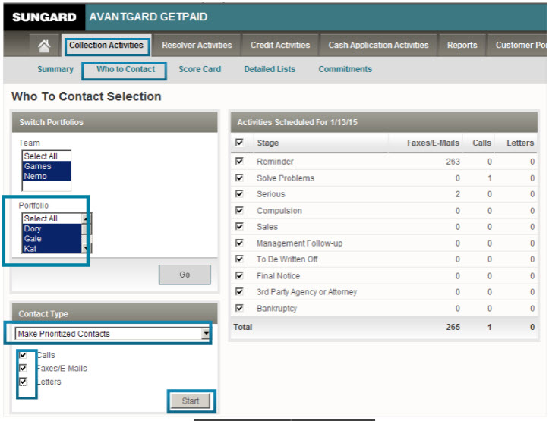Click the total Faxes/E-Mails value 265
The width and height of the screenshot is (549, 421).
click(453, 327)
